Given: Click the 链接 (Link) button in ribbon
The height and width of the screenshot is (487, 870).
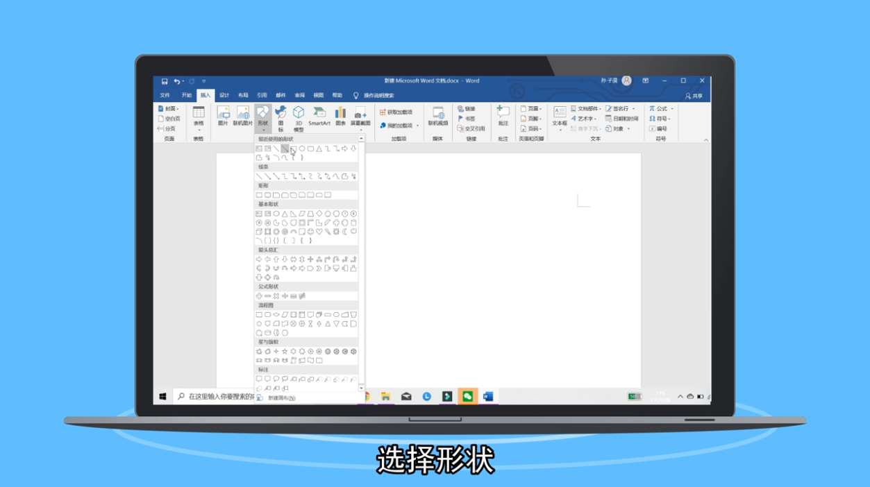Looking at the screenshot, I should (467, 109).
